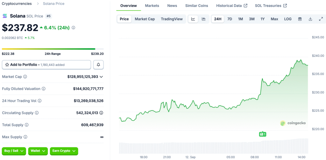Open the News tab
The height and width of the screenshot is (160, 326).
(x=172, y=6)
